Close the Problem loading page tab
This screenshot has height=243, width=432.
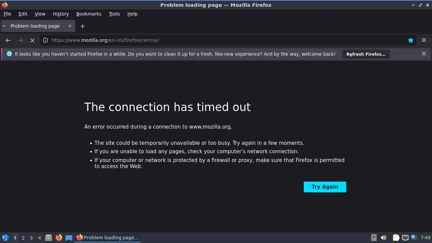pos(70,26)
